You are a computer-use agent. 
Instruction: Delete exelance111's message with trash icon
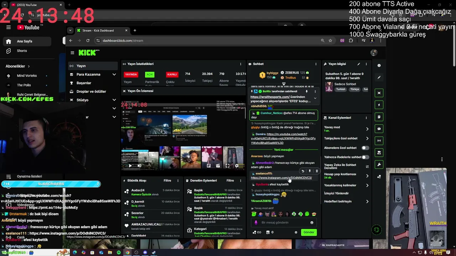(317, 171)
